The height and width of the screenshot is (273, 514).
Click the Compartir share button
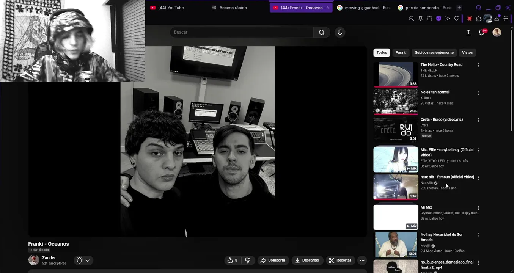pos(273,260)
